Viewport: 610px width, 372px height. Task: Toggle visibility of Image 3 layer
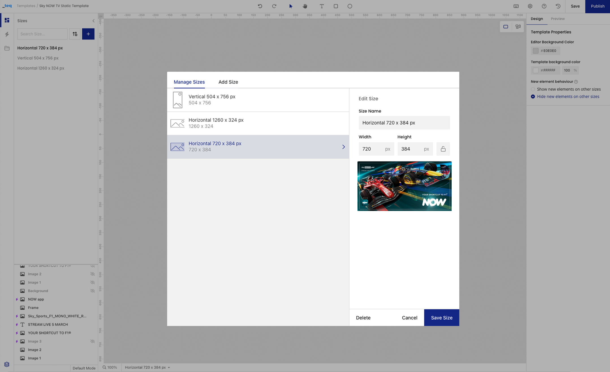point(92,341)
